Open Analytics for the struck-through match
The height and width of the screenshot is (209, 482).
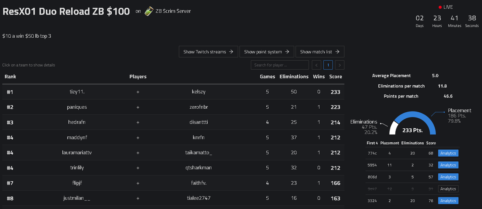pyautogui.click(x=448, y=189)
